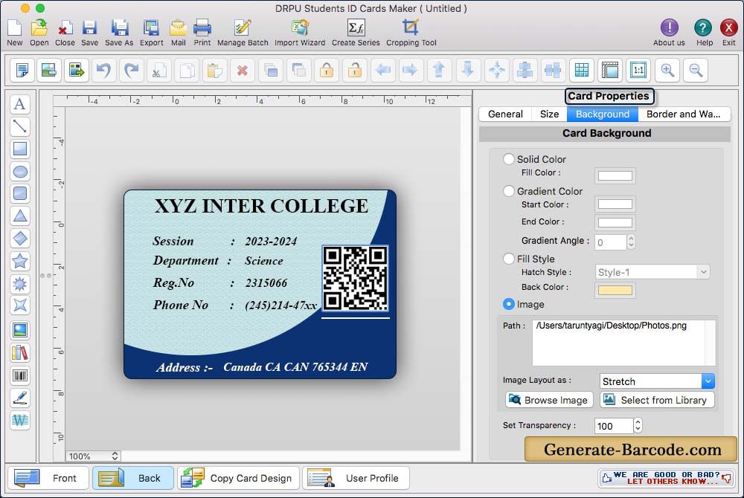Select the Triangle shape tool
Image resolution: width=744 pixels, height=498 pixels.
pyautogui.click(x=20, y=216)
